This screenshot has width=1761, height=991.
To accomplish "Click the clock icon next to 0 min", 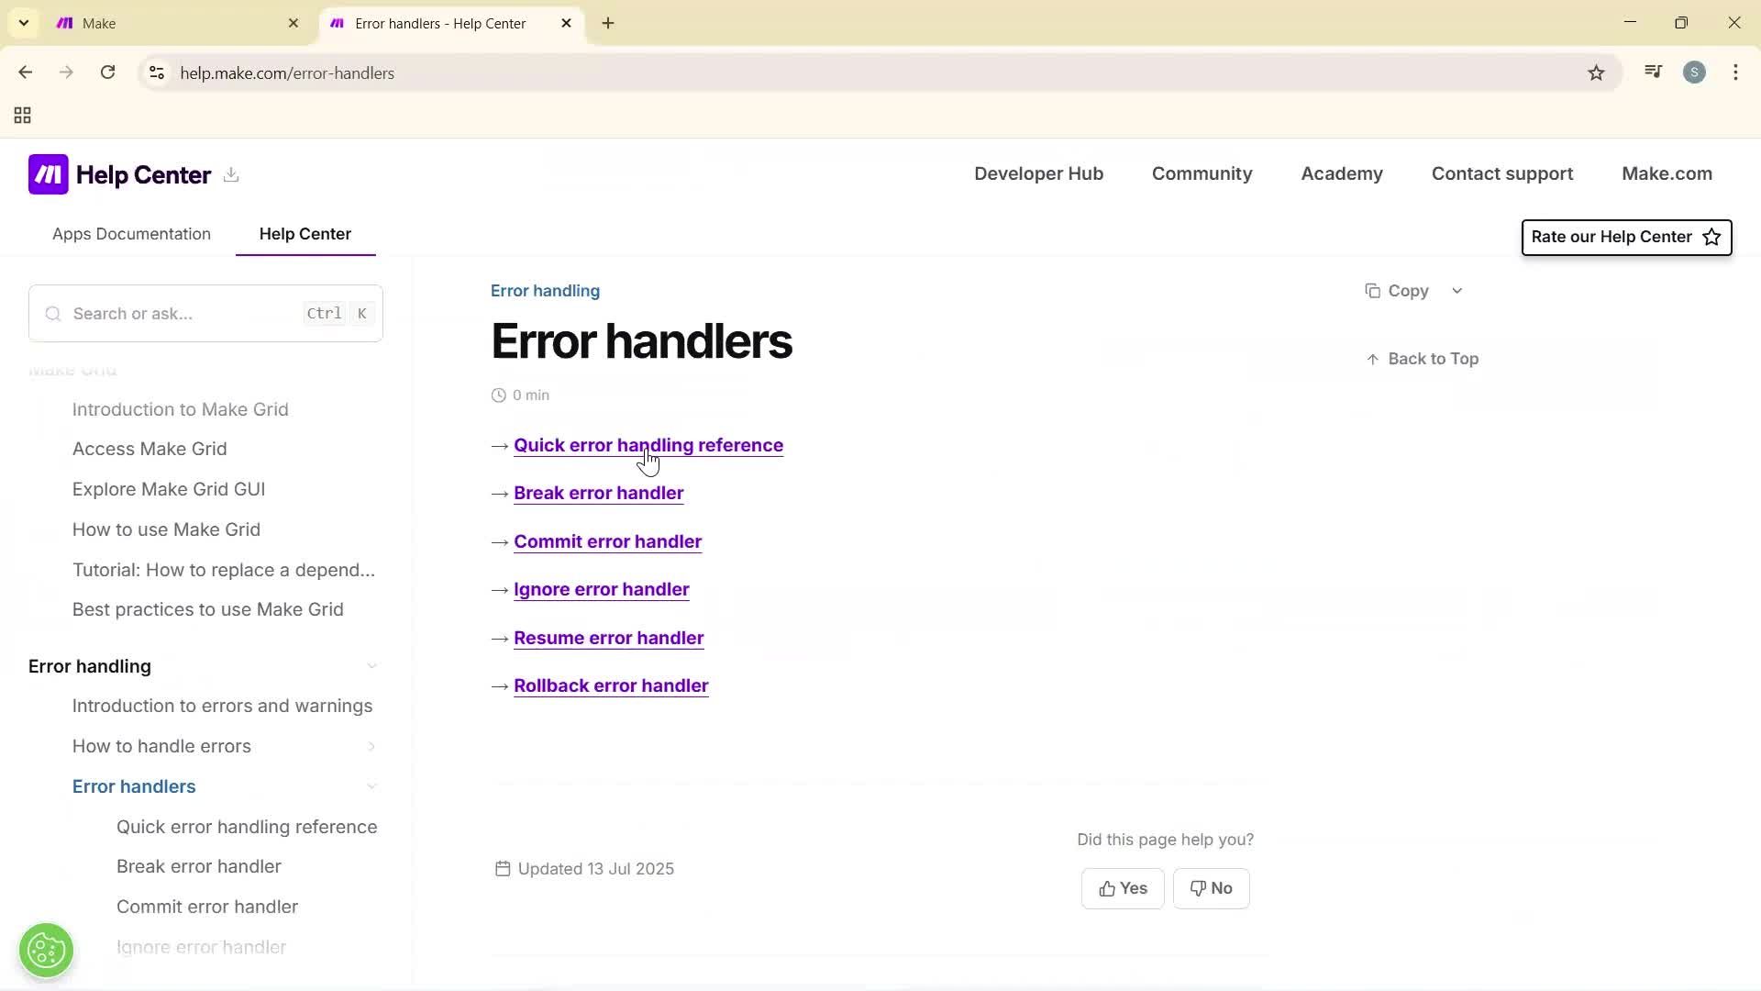I will tap(498, 395).
